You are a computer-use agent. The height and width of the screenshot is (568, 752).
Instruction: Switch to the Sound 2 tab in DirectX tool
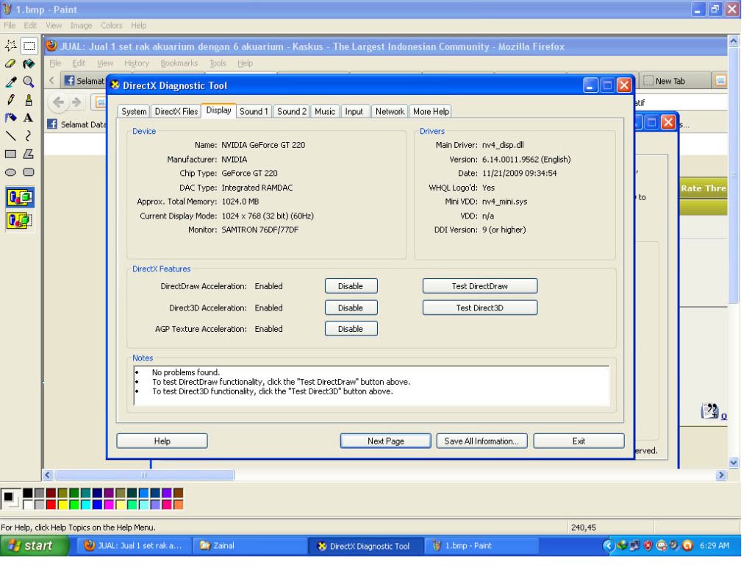pyautogui.click(x=292, y=111)
